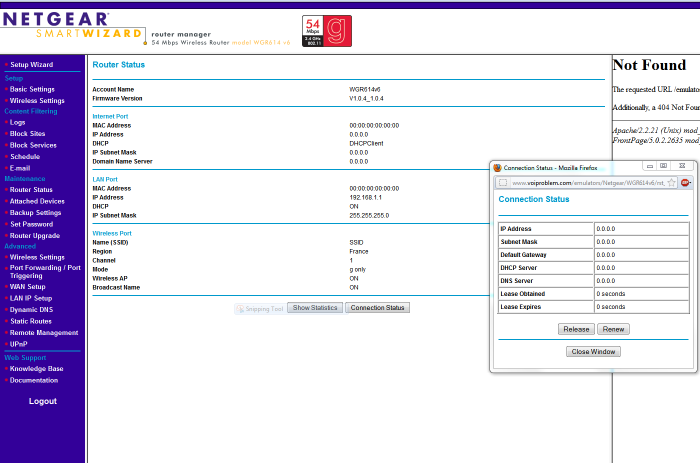Click the firmware version V1.0.4_1.0.4
This screenshot has height=463, width=700.
coord(366,99)
